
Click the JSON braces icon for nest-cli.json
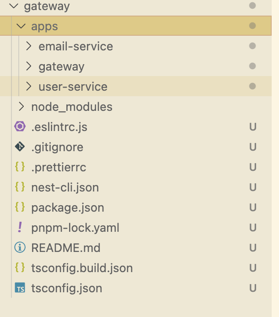click(20, 187)
